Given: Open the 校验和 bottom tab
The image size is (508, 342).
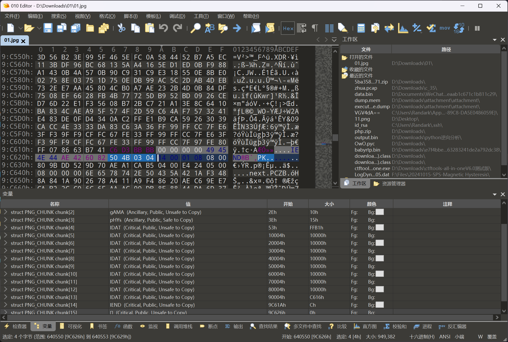Looking at the screenshot, I should point(395,326).
